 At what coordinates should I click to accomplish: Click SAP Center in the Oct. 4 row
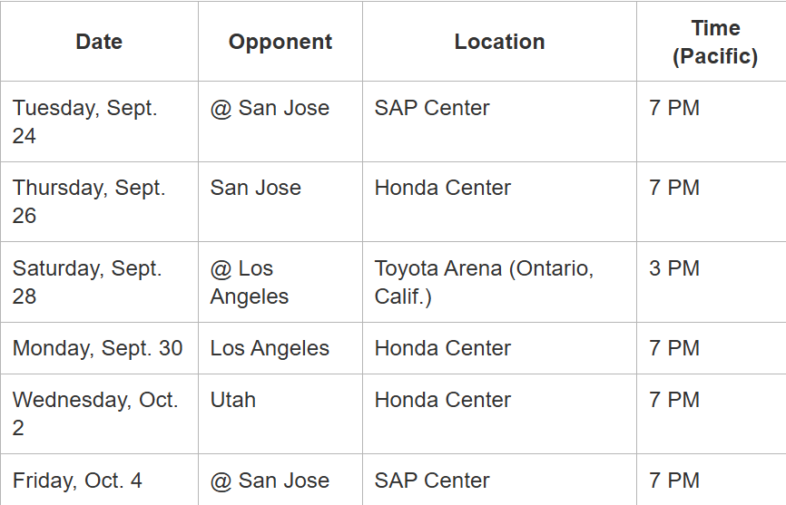pos(432,481)
